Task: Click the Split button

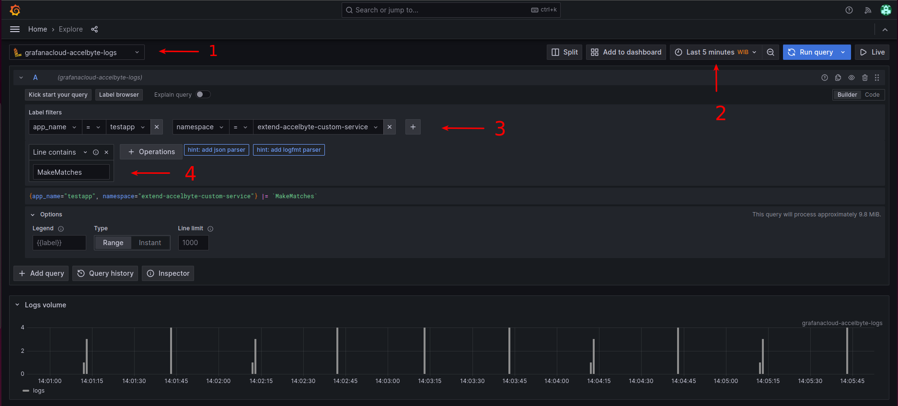Action: click(x=564, y=52)
